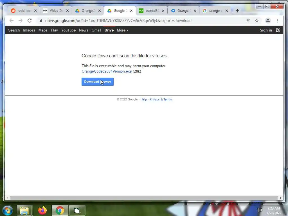Go to Maps in Google bar

(43, 30)
